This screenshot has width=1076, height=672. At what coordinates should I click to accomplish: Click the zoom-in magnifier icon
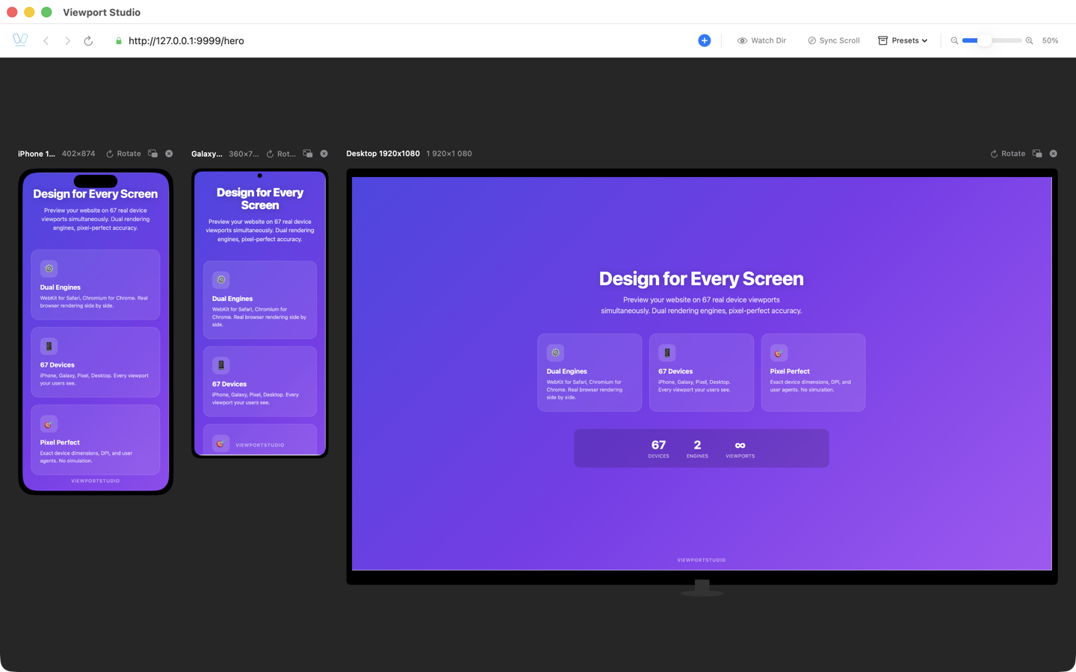(1029, 40)
